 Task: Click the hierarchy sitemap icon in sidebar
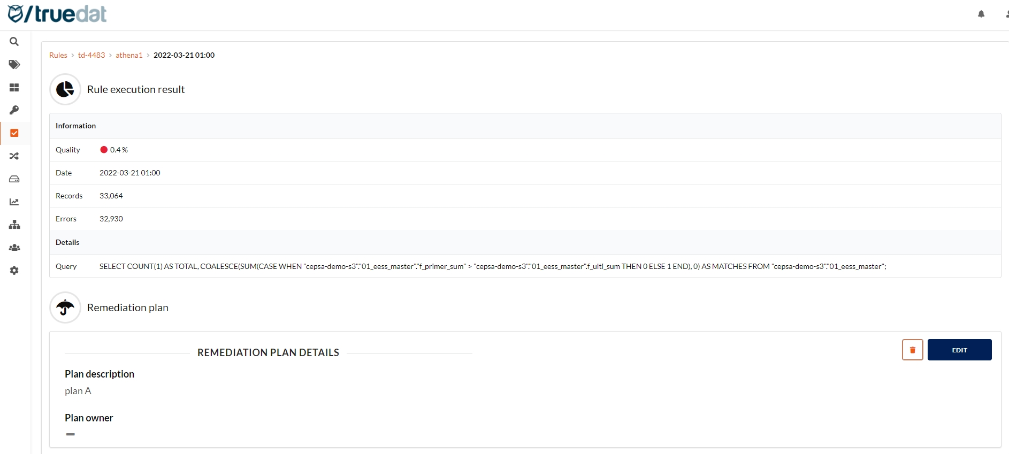[x=14, y=225]
